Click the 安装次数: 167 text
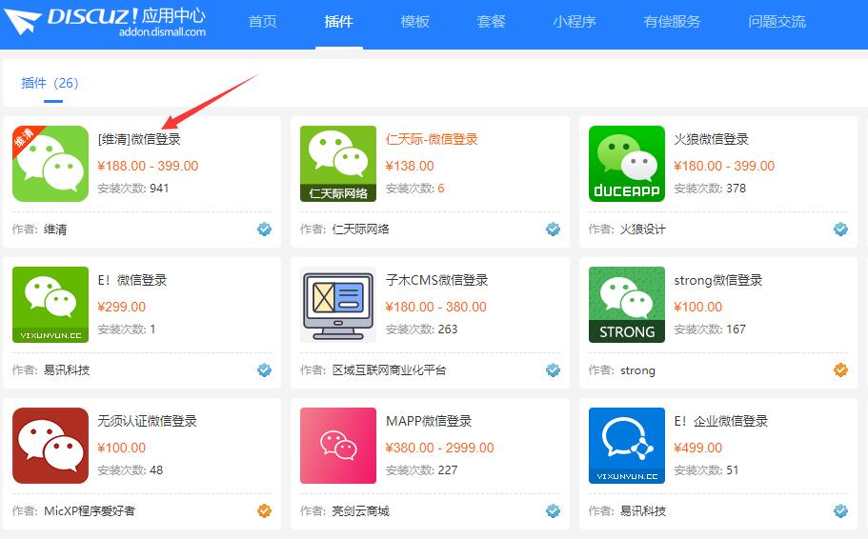868x539 pixels. (x=710, y=329)
